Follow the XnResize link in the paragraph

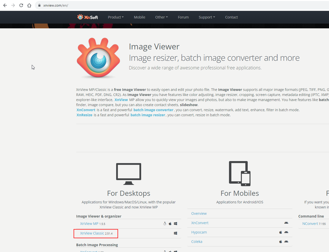[x=84, y=115]
